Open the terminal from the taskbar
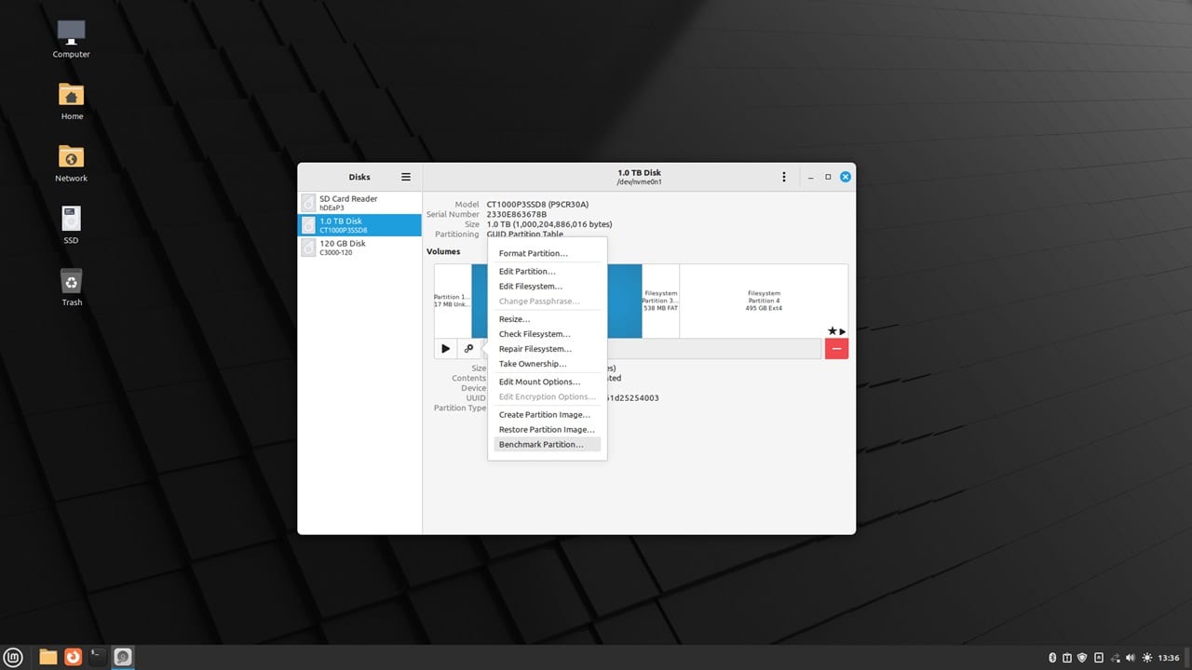Image resolution: width=1192 pixels, height=670 pixels. (97, 657)
